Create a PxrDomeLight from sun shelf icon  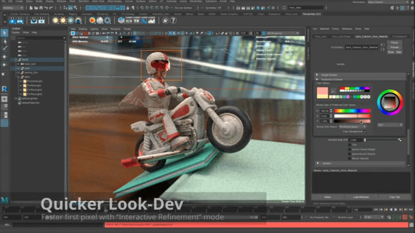(x=63, y=20)
